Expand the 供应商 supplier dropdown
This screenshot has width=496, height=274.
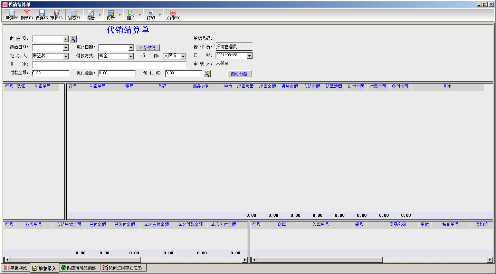[66, 39]
